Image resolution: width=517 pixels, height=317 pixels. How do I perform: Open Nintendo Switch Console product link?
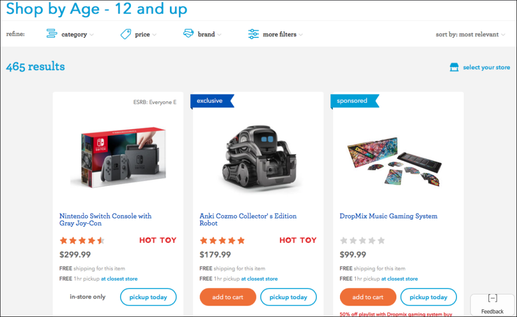click(x=106, y=220)
